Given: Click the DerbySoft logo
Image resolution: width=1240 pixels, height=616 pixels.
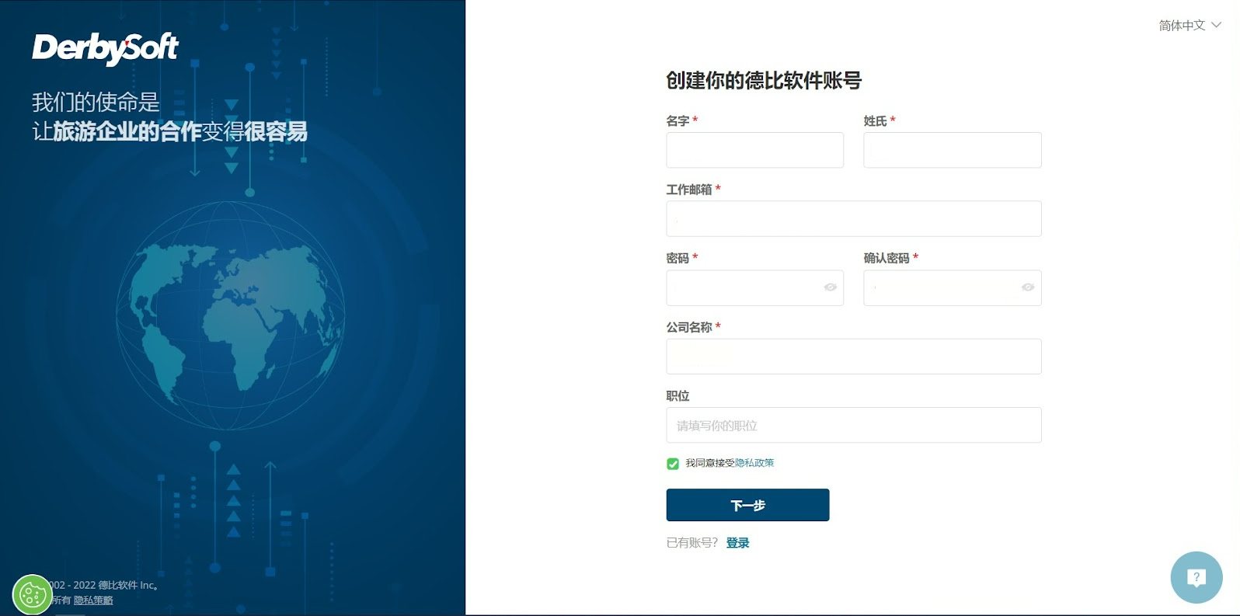Looking at the screenshot, I should [105, 48].
